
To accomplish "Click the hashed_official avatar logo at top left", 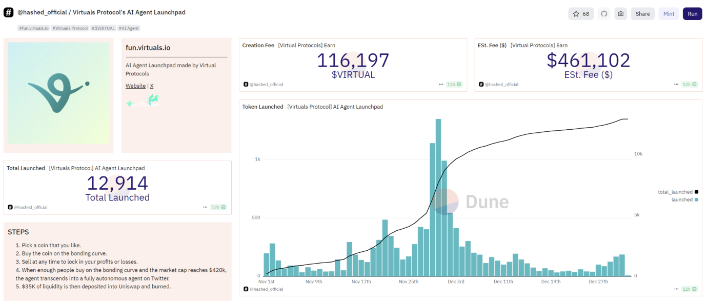I will (8, 12).
